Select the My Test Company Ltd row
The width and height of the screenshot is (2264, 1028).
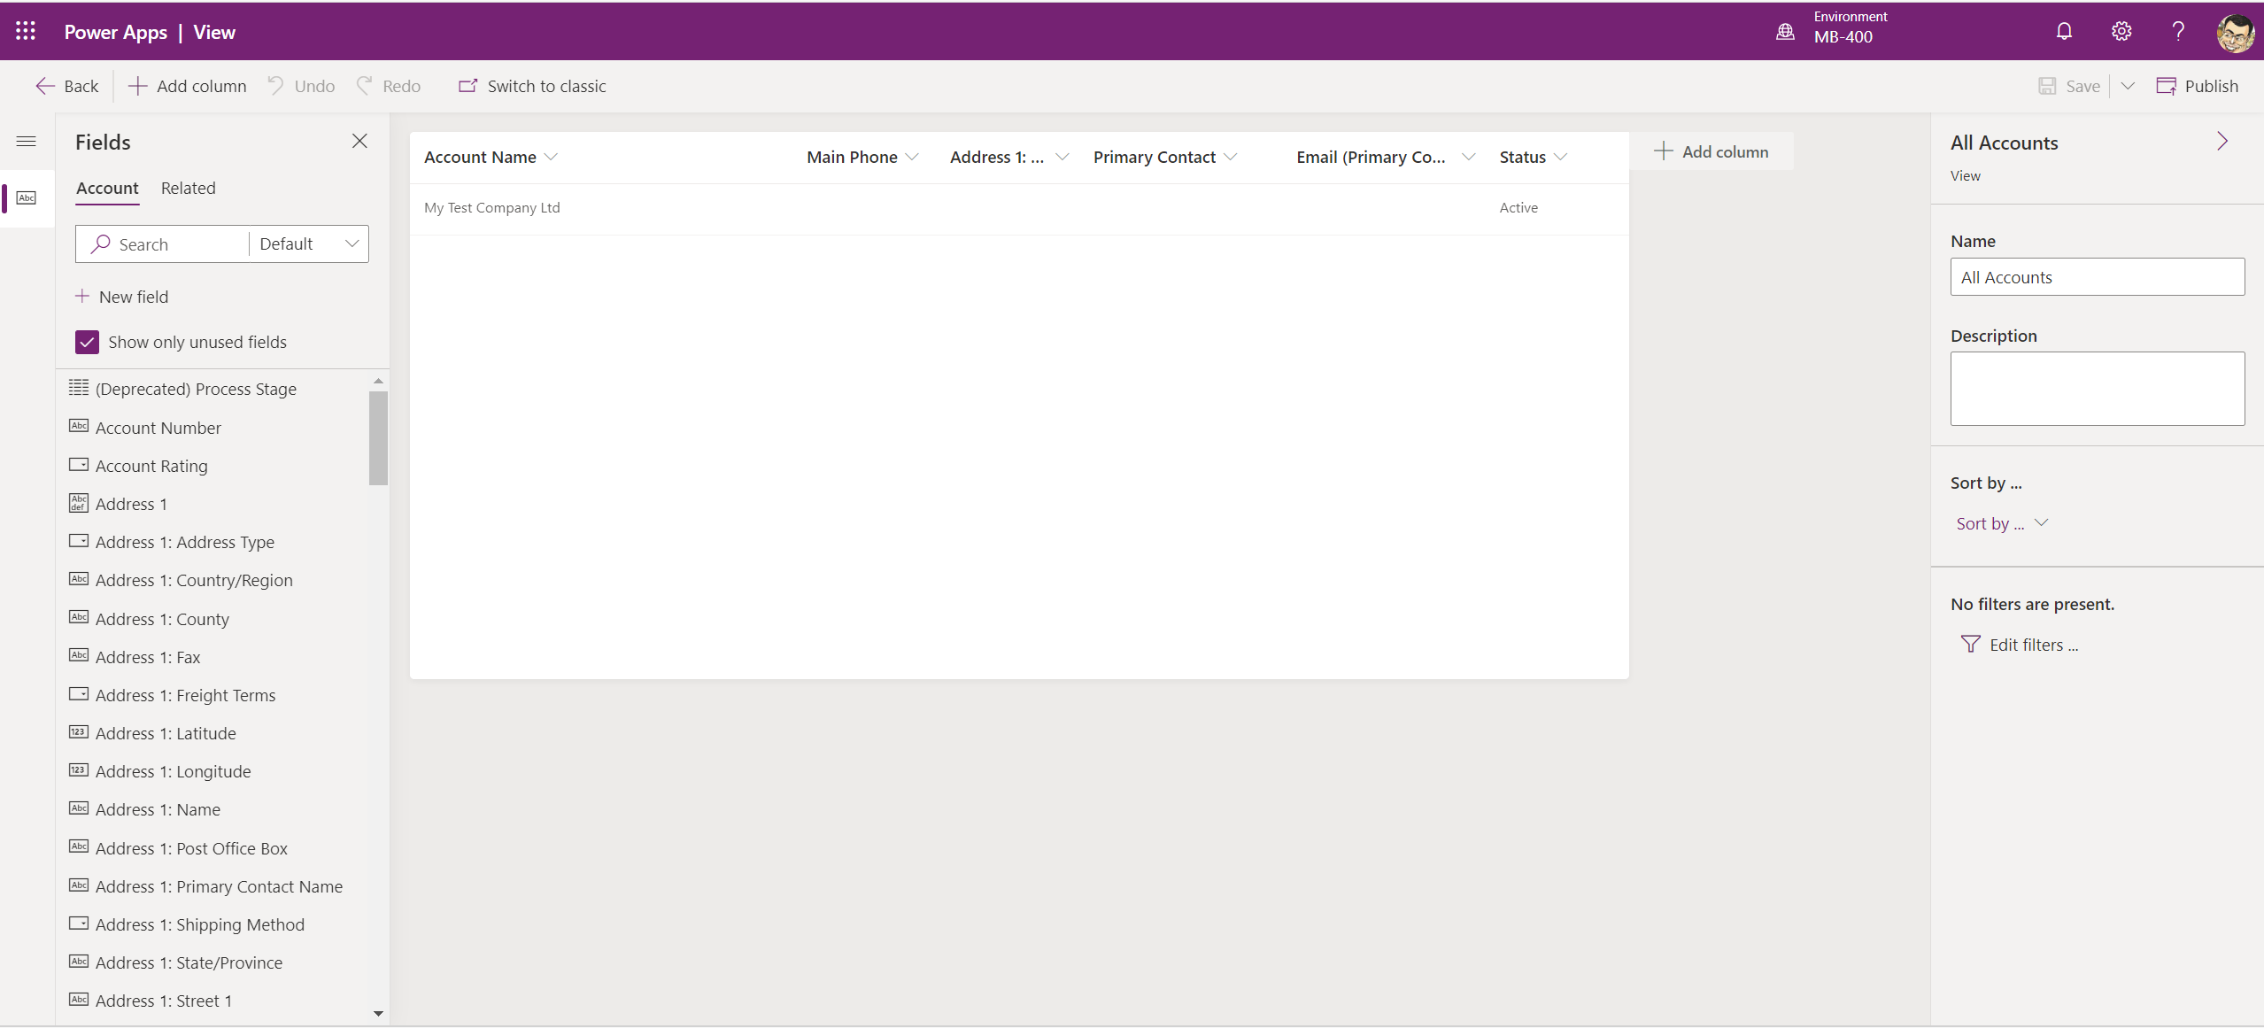pos(1018,208)
